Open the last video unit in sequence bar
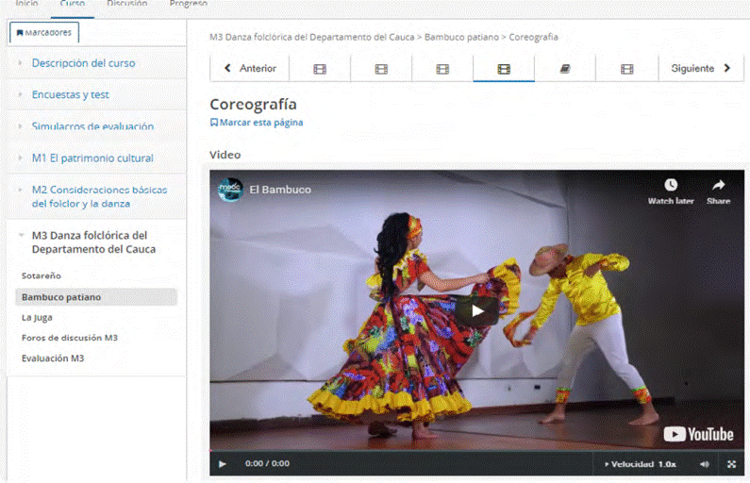Image resolution: width=750 pixels, height=483 pixels. point(626,69)
